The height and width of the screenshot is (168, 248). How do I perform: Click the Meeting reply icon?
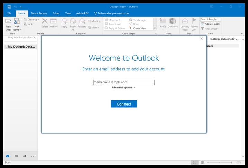point(94,21)
